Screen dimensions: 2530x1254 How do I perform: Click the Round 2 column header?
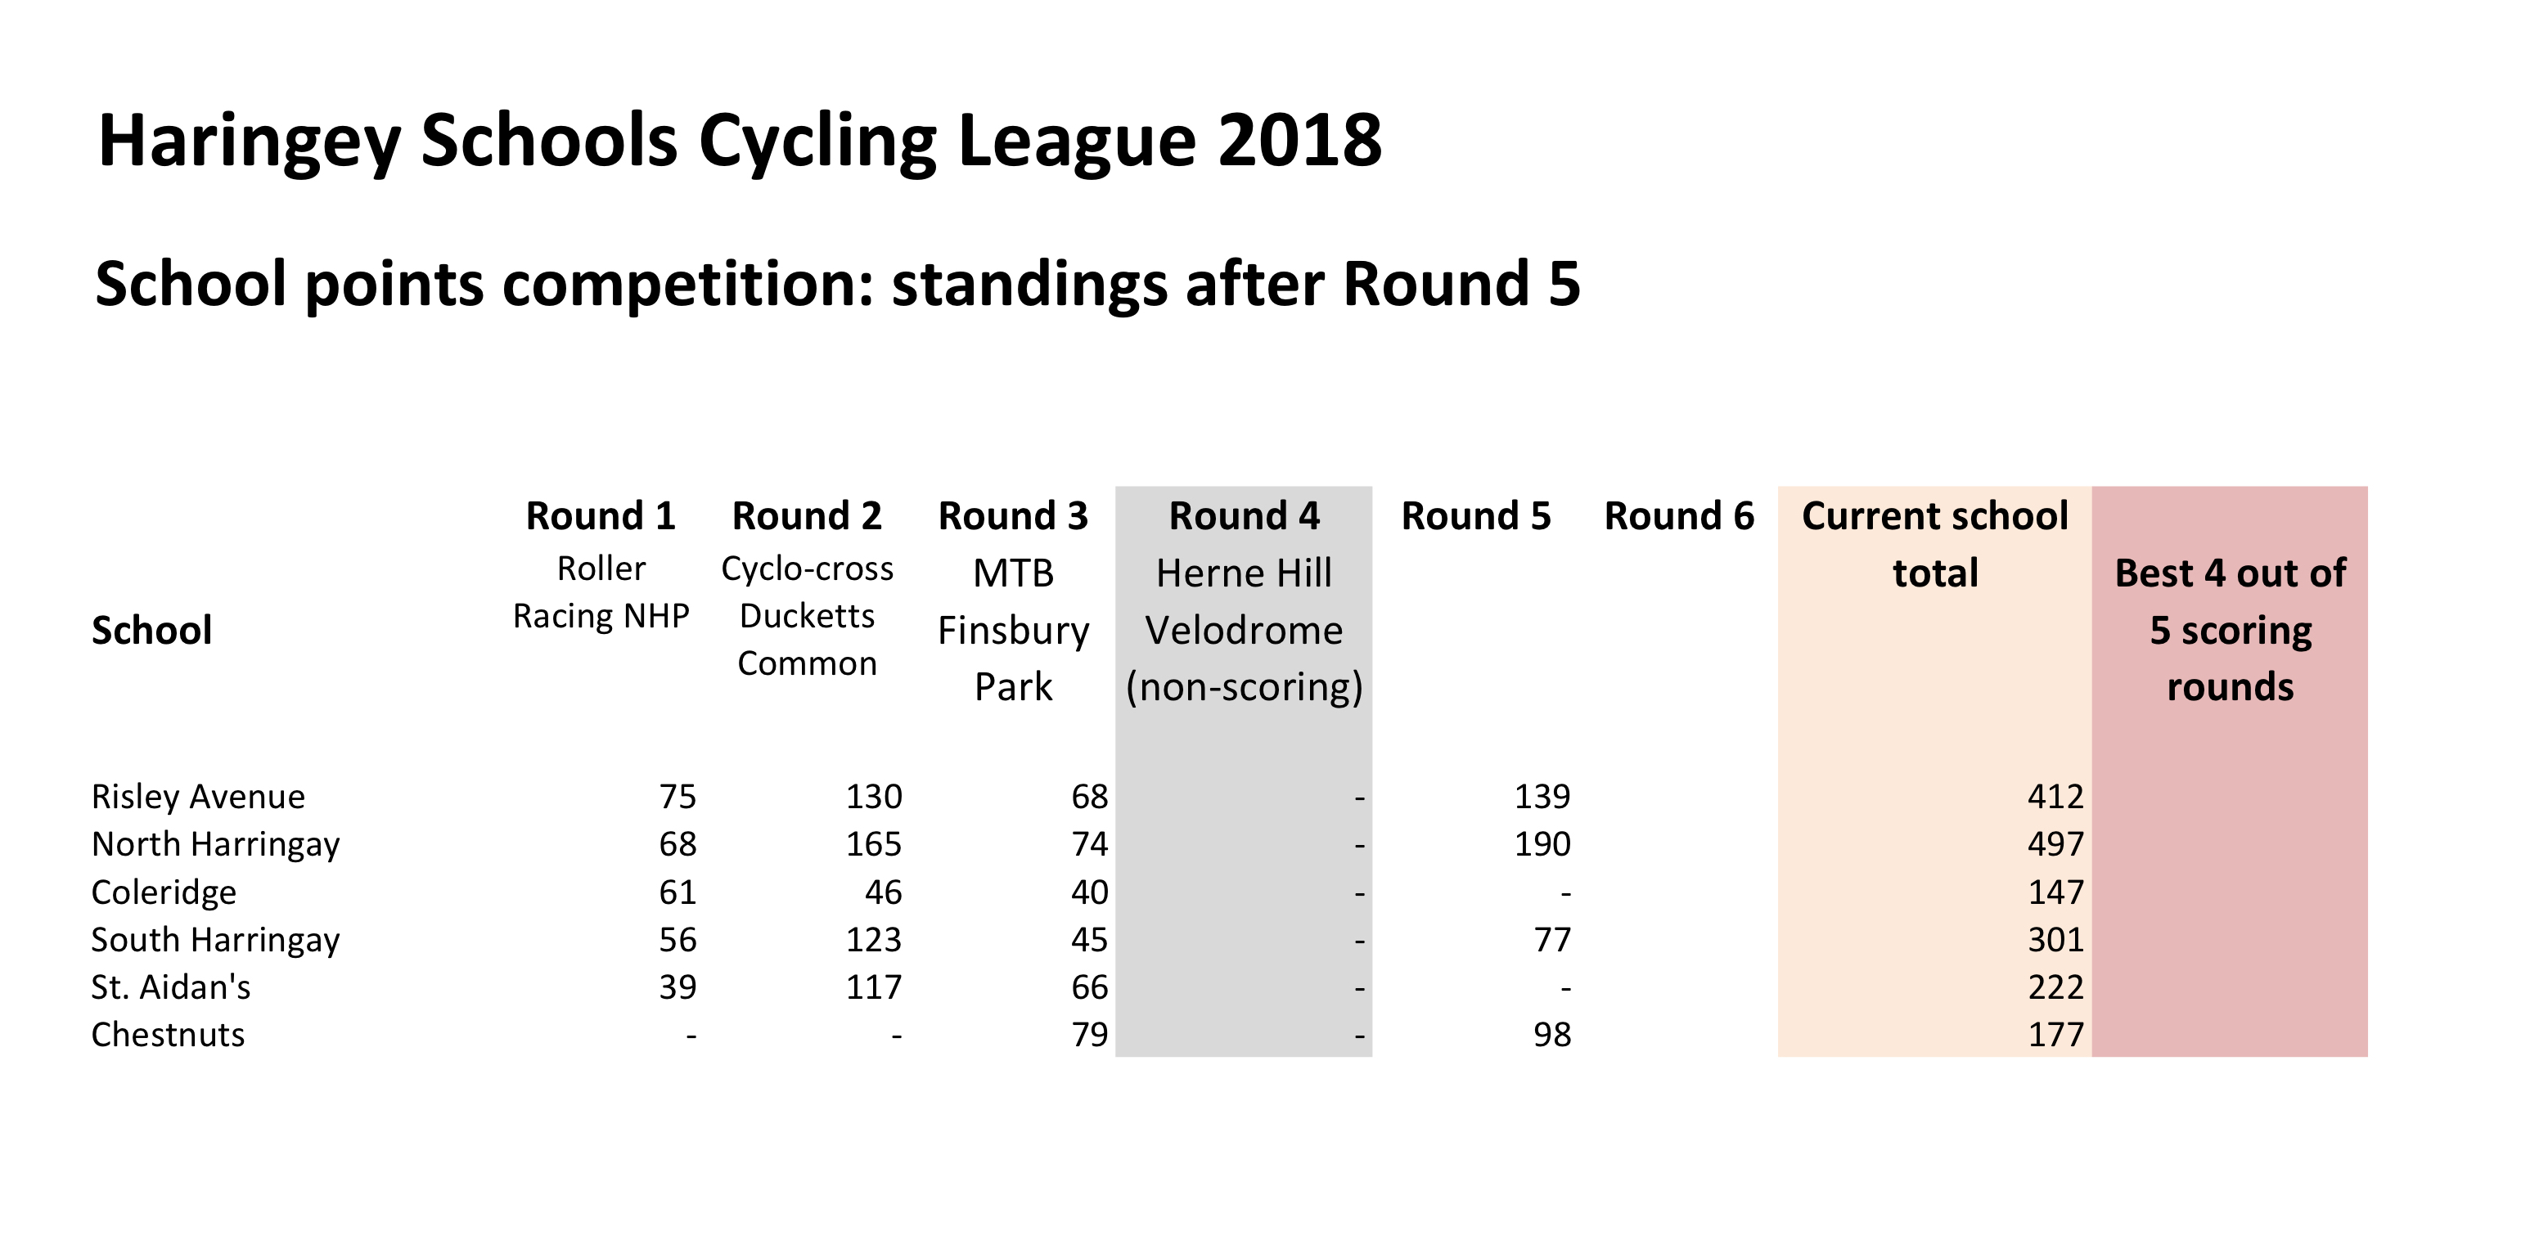click(x=806, y=516)
